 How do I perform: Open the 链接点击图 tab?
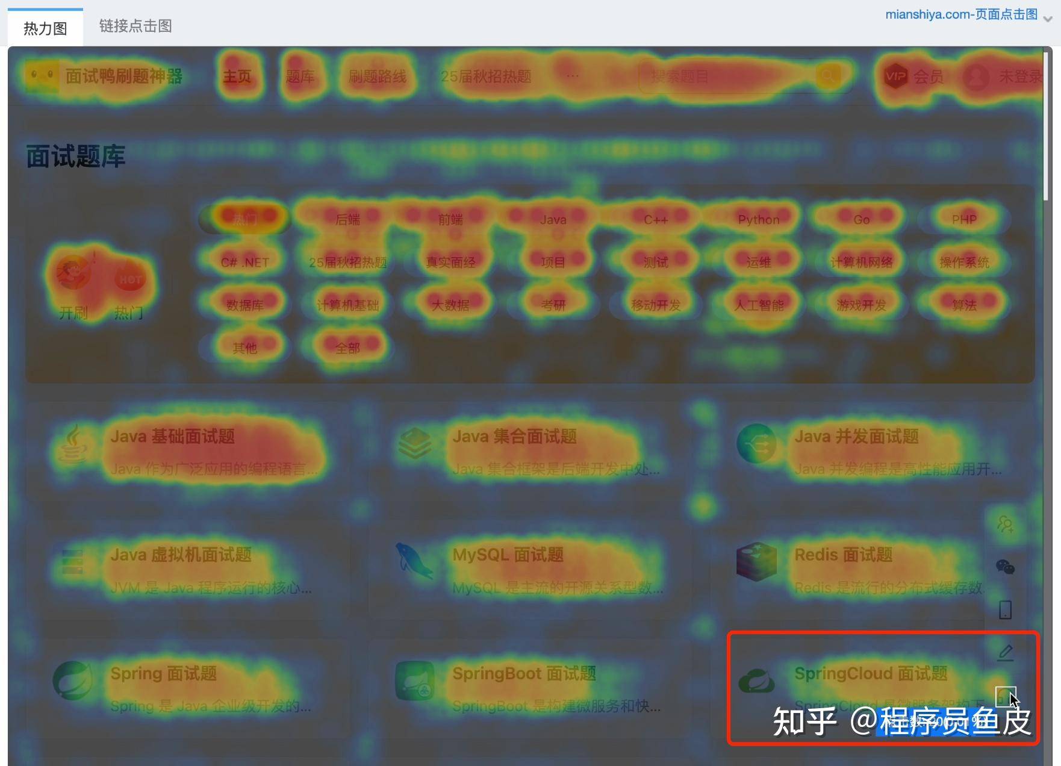[135, 26]
